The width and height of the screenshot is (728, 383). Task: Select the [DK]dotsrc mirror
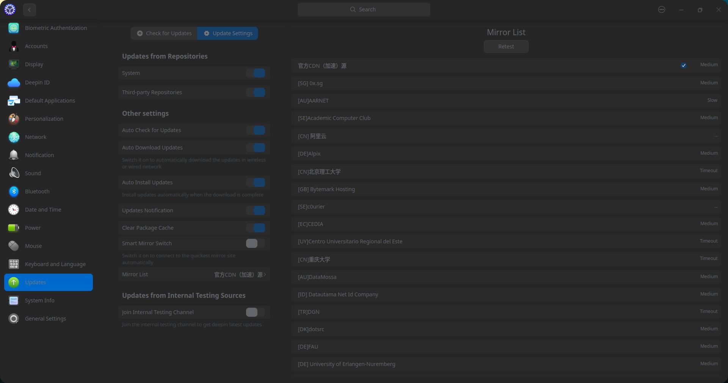(506, 329)
